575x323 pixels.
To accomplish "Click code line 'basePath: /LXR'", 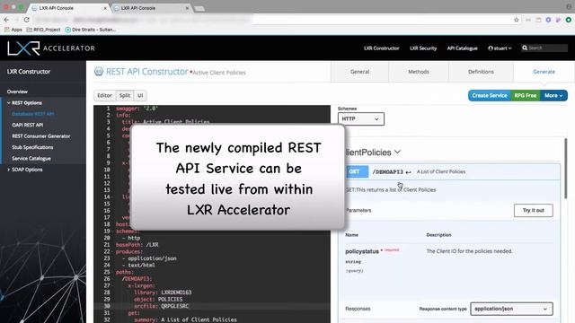I will (x=137, y=245).
